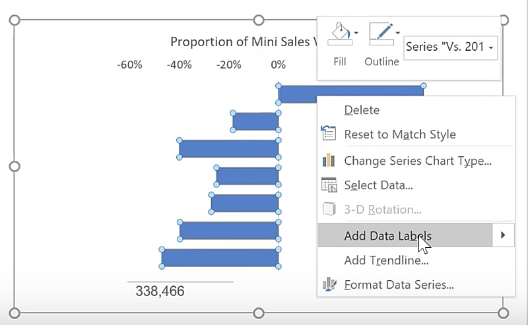
Task: Click the Format Data Series icon
Action: point(329,285)
